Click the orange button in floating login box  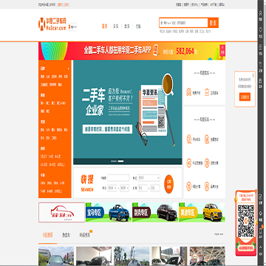(x=245, y=97)
